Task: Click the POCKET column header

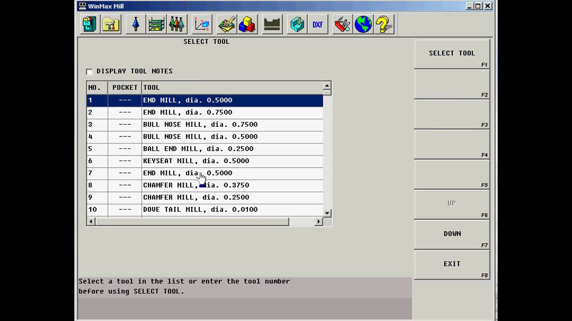Action: [125, 87]
